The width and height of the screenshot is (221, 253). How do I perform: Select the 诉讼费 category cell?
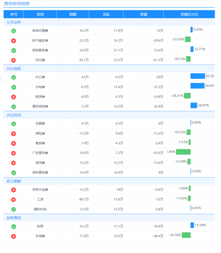(40, 60)
